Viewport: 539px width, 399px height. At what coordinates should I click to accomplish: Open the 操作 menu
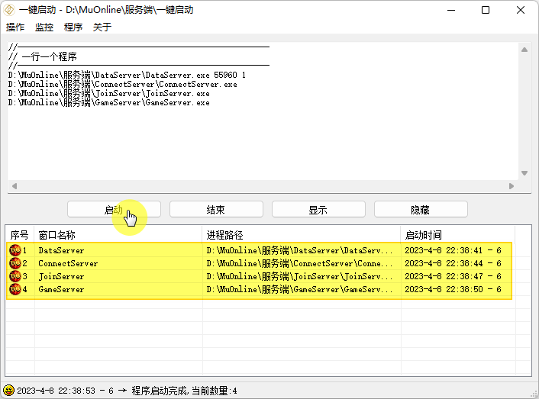[15, 27]
